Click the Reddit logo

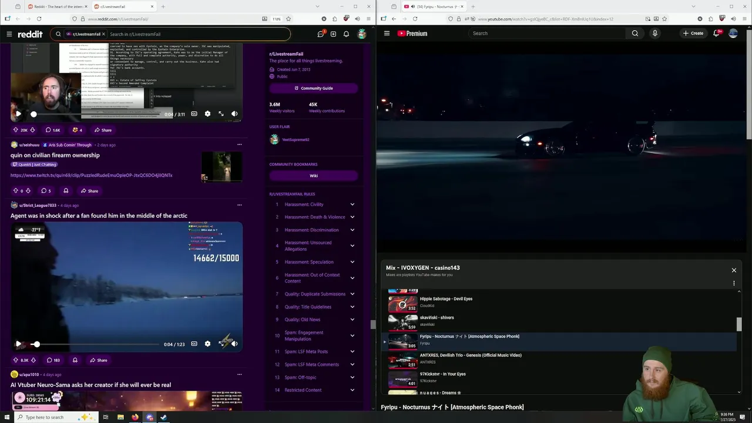click(30, 34)
